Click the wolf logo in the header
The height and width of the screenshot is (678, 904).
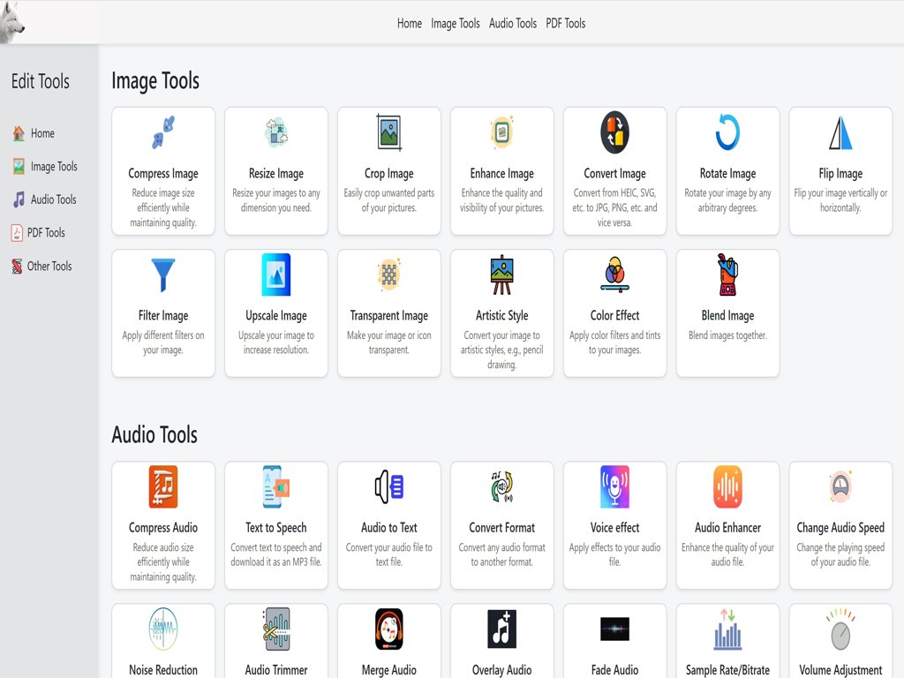point(12,22)
